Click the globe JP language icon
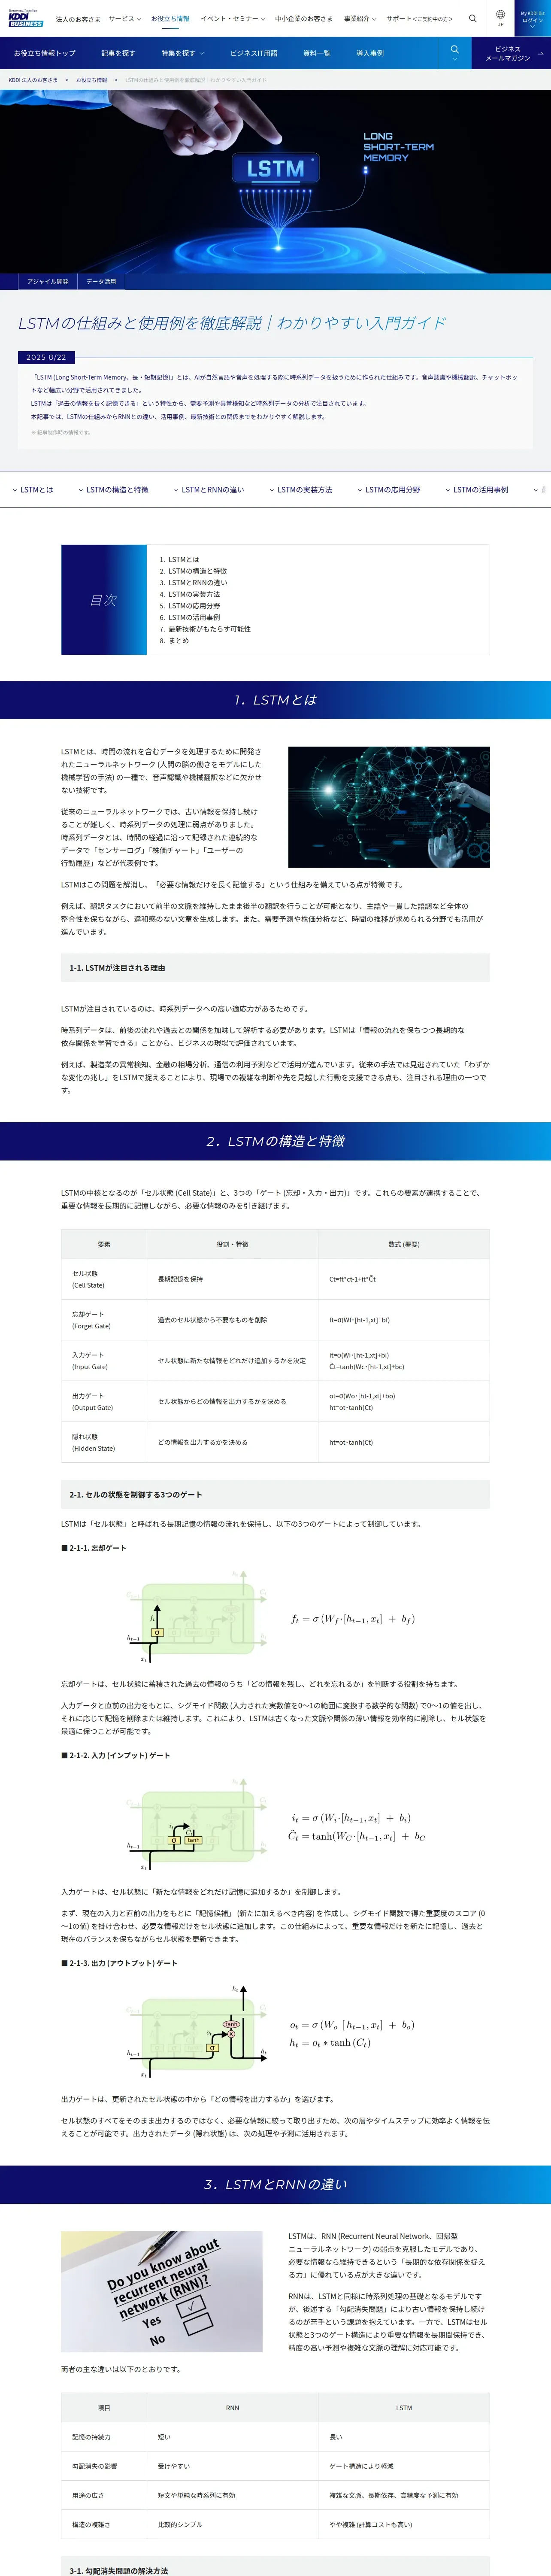 pos(501,18)
